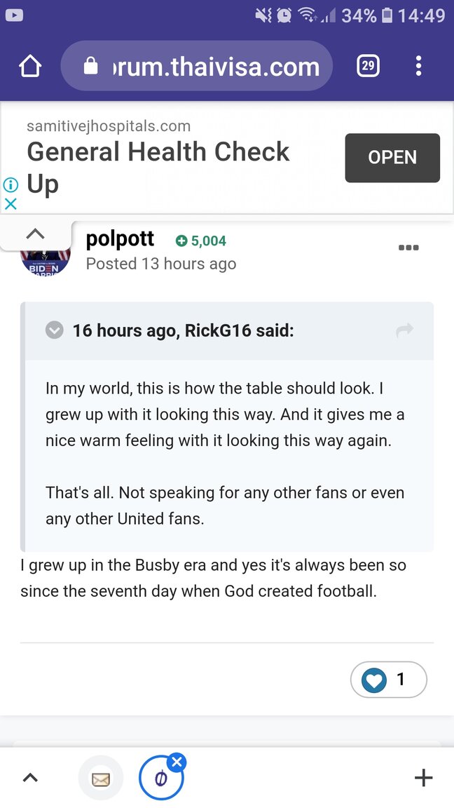Tap the browser home icon
Viewport: 454px width, 808px height.
pyautogui.click(x=30, y=67)
